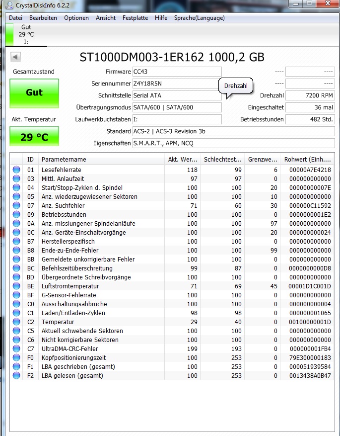The height and width of the screenshot is (436, 340).
Task: Click the status orb for G-Sensor-Fehlerrate
Action: (x=16, y=295)
